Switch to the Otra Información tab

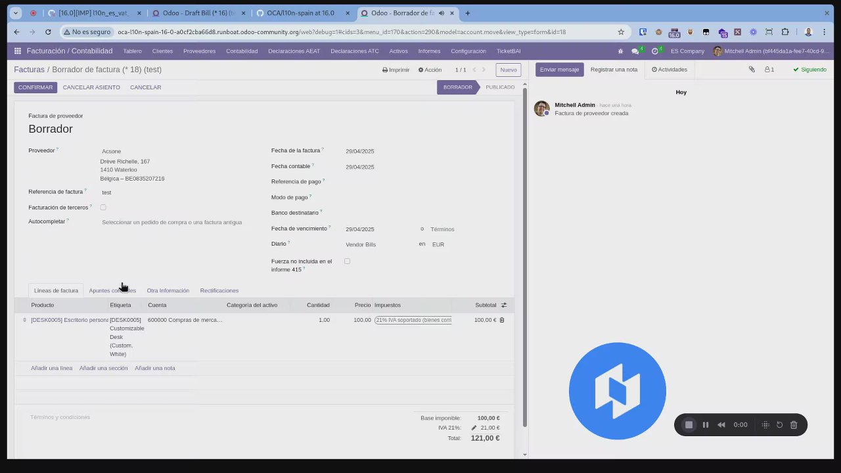tap(168, 290)
